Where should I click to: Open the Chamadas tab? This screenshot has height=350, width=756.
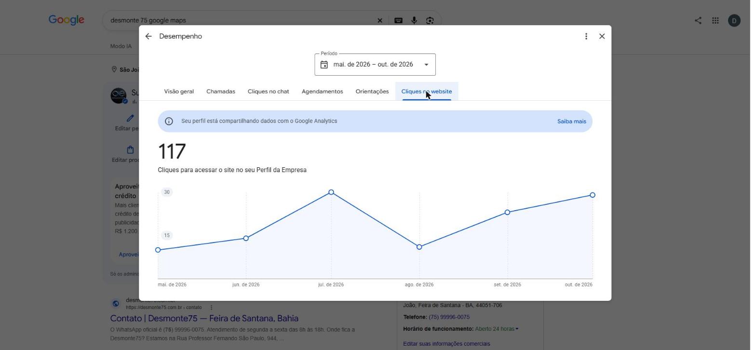click(221, 92)
